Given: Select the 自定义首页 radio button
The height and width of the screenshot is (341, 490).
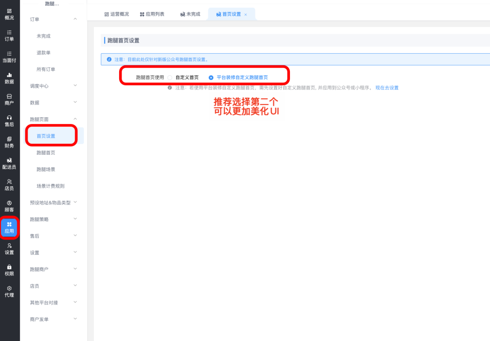Looking at the screenshot, I should pyautogui.click(x=170, y=77).
